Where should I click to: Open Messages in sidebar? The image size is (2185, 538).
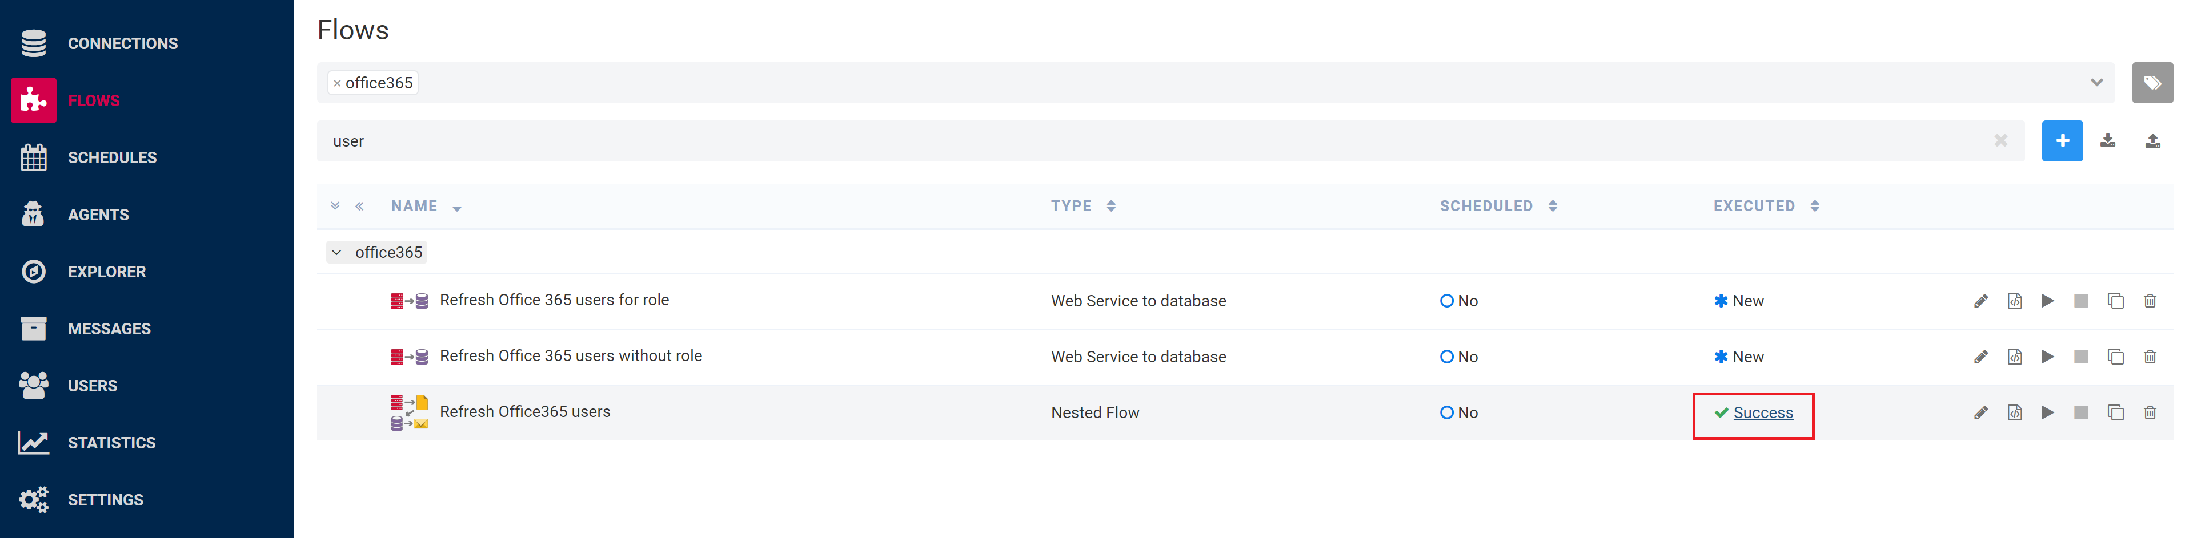pos(110,329)
